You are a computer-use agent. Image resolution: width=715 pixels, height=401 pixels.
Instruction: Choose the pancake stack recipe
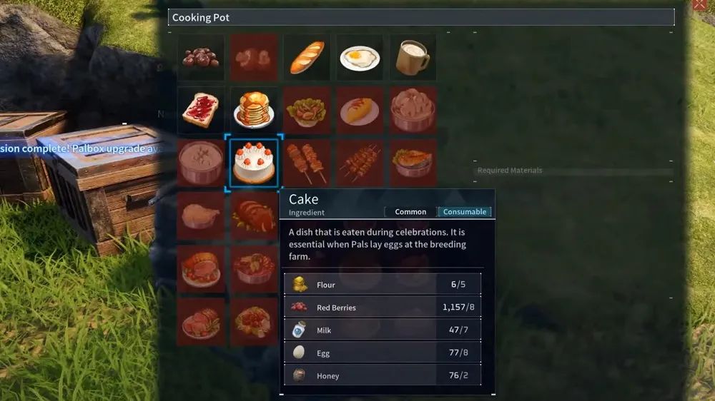[x=254, y=110]
